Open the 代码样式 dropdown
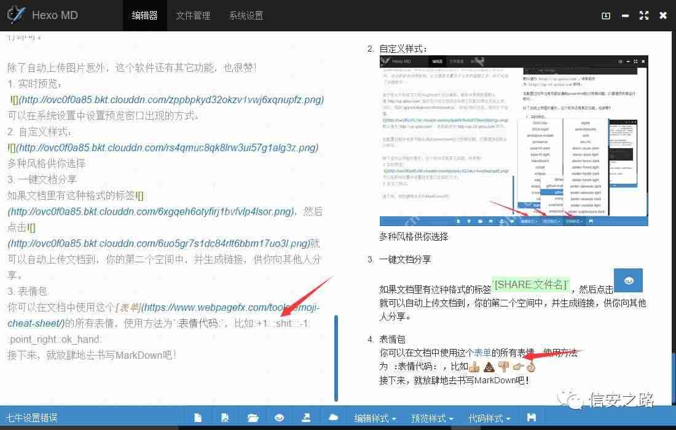676x430 pixels. (x=489, y=417)
